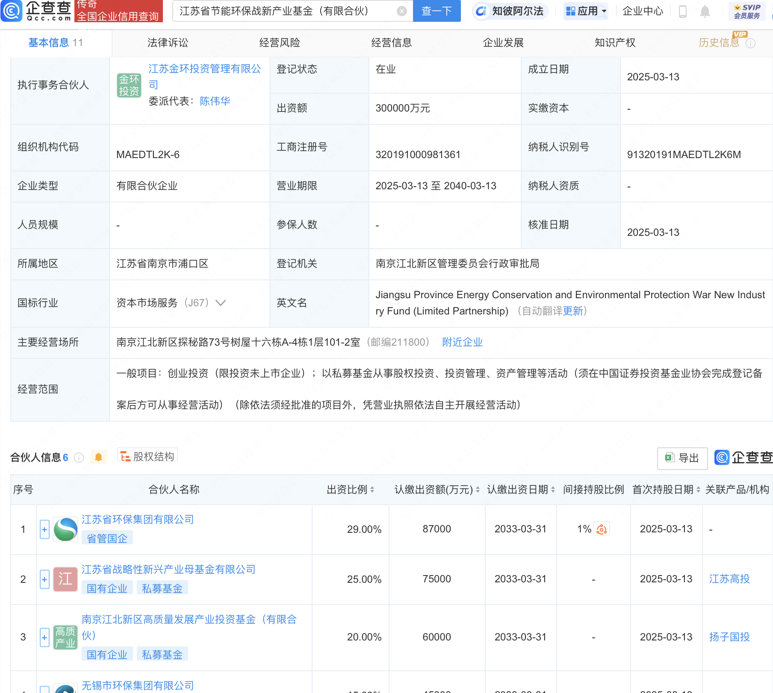Image resolution: width=773 pixels, height=693 pixels.
Task: Click the company search input field
Action: (284, 11)
